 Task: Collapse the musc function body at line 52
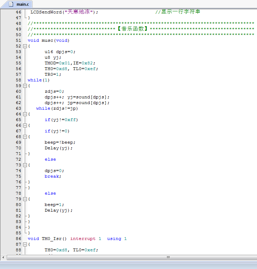[x=25, y=46]
